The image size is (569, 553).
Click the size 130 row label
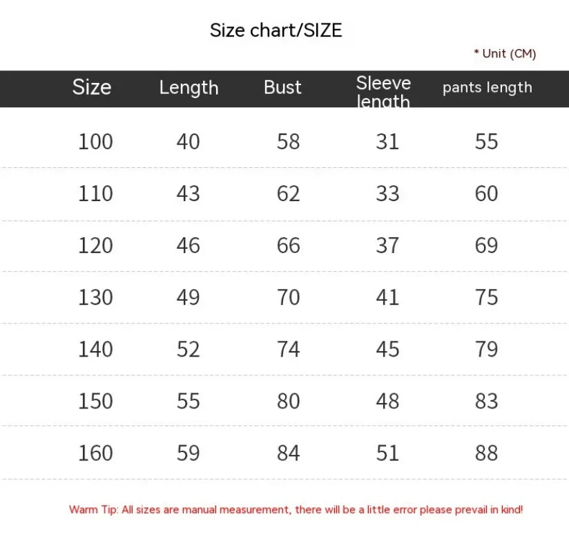click(95, 297)
